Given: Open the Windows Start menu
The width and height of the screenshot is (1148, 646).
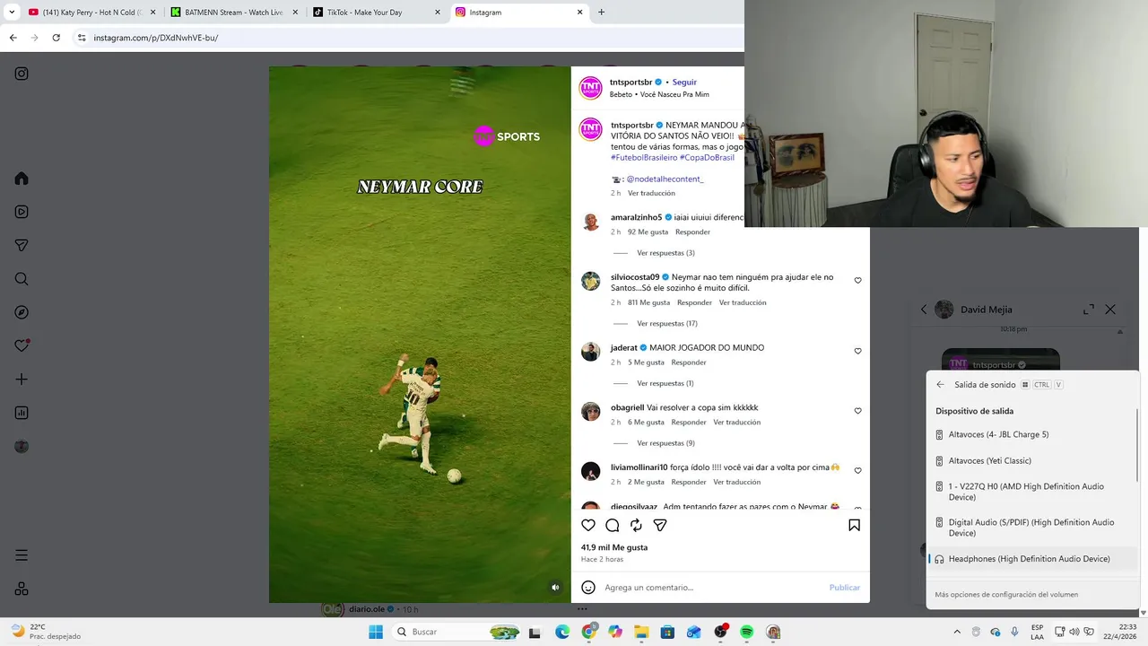Looking at the screenshot, I should tap(376, 632).
